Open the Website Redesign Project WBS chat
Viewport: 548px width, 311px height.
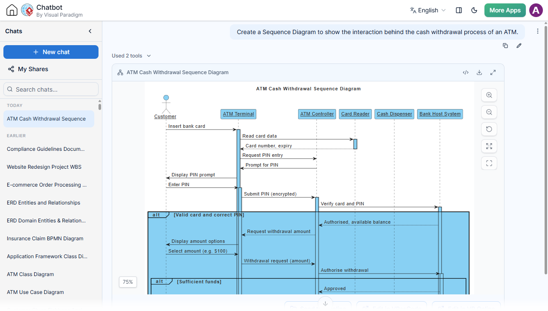[x=49, y=167]
